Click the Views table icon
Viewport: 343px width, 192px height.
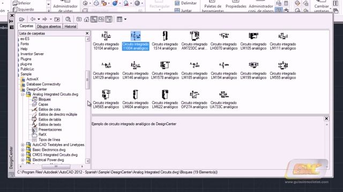coord(120,19)
